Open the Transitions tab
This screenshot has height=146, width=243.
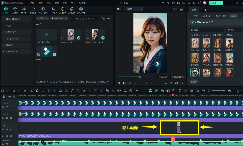click(x=43, y=11)
